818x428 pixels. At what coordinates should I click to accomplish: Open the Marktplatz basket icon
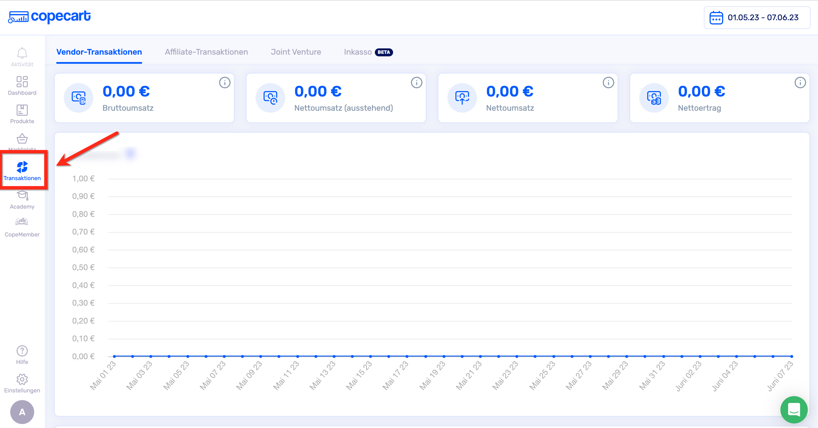(22, 139)
